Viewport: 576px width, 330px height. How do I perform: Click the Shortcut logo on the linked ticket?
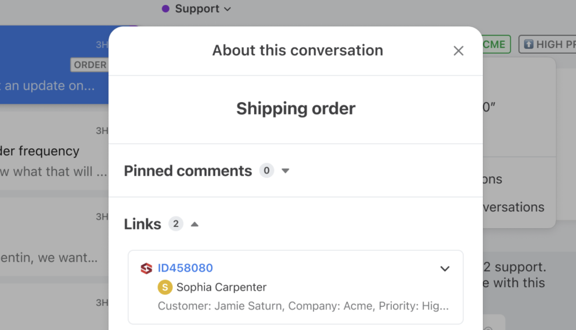click(x=146, y=268)
